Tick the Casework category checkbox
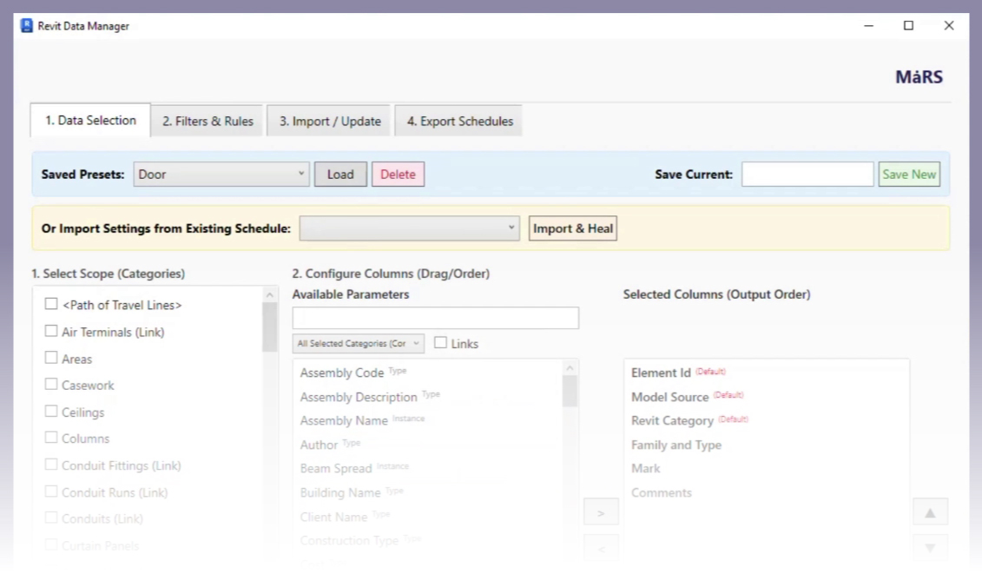The width and height of the screenshot is (982, 574). (x=51, y=385)
